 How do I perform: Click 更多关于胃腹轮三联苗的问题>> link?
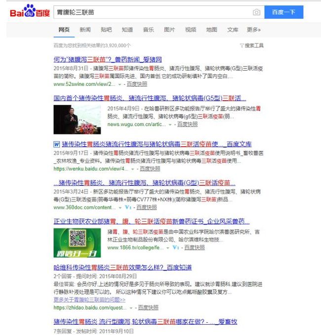point(89,300)
